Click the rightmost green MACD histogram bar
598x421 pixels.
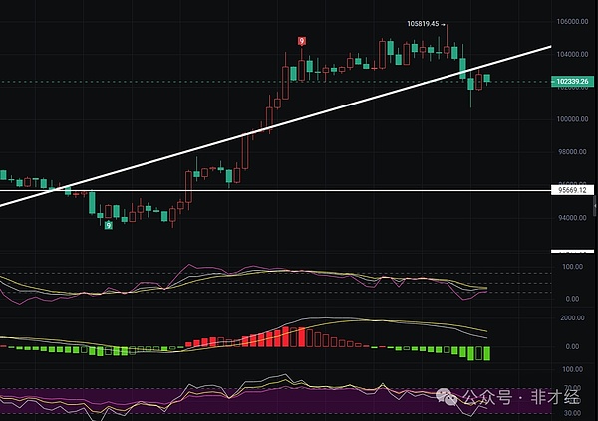click(x=487, y=353)
